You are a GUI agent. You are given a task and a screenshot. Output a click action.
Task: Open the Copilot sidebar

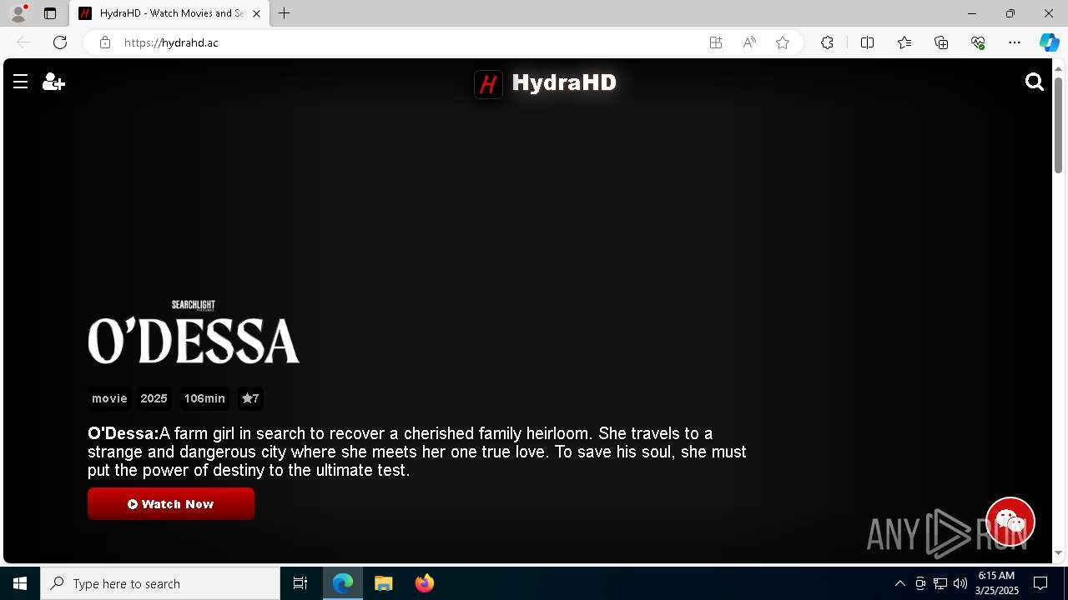pyautogui.click(x=1049, y=42)
